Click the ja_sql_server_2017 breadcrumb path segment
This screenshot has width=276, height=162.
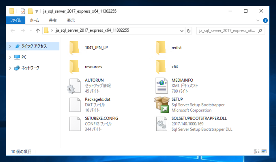pos(93,30)
